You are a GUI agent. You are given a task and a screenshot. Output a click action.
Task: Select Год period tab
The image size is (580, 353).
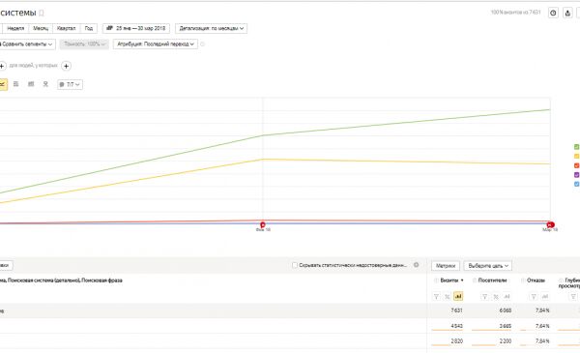tap(89, 28)
